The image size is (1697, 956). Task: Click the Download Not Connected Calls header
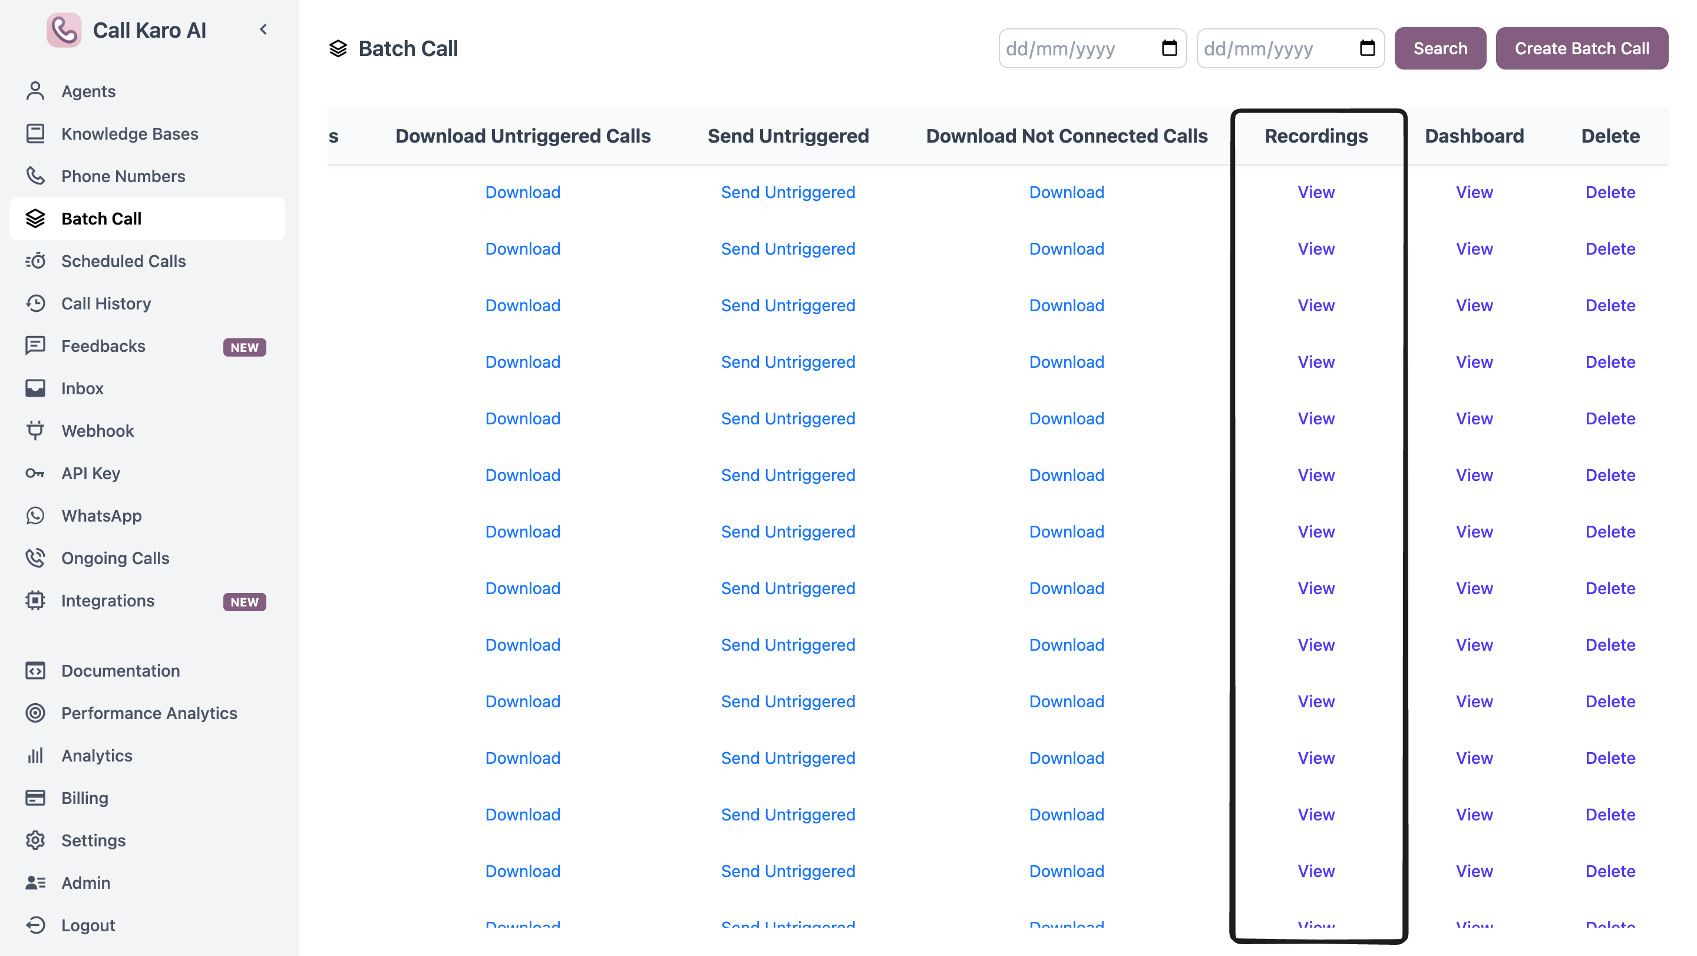click(1067, 136)
